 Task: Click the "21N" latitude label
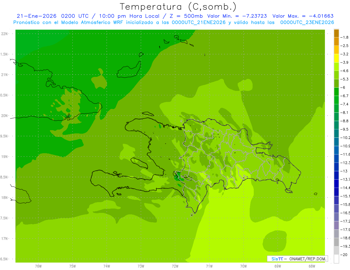(x=5, y=75)
